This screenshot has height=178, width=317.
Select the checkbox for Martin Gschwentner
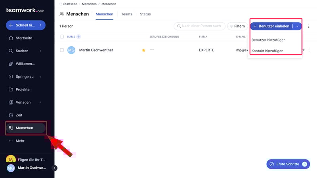click(x=62, y=50)
